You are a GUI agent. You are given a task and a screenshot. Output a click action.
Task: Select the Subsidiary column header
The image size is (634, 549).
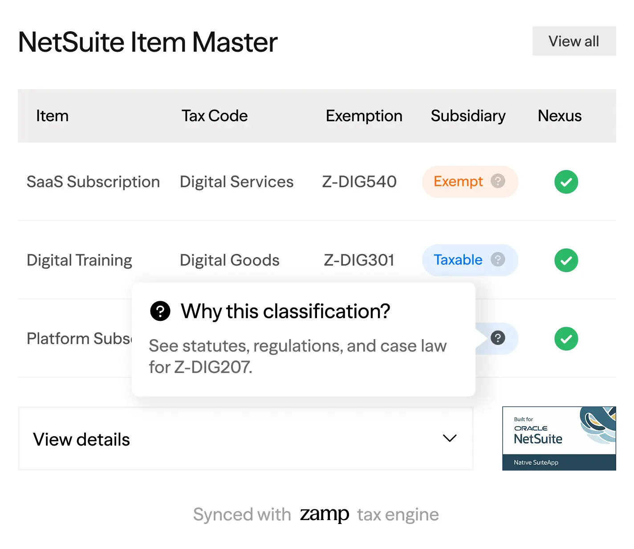[468, 116]
